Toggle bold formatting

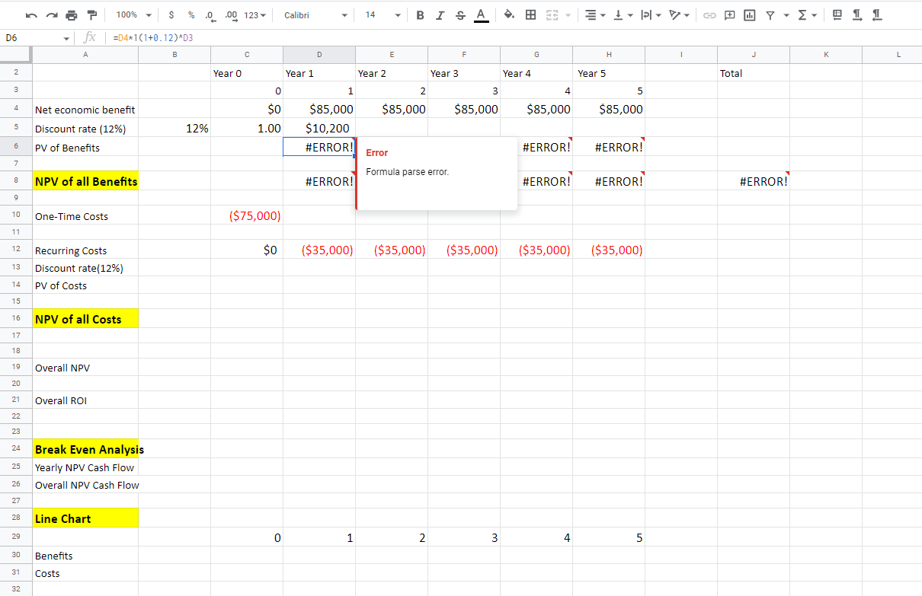pos(420,14)
